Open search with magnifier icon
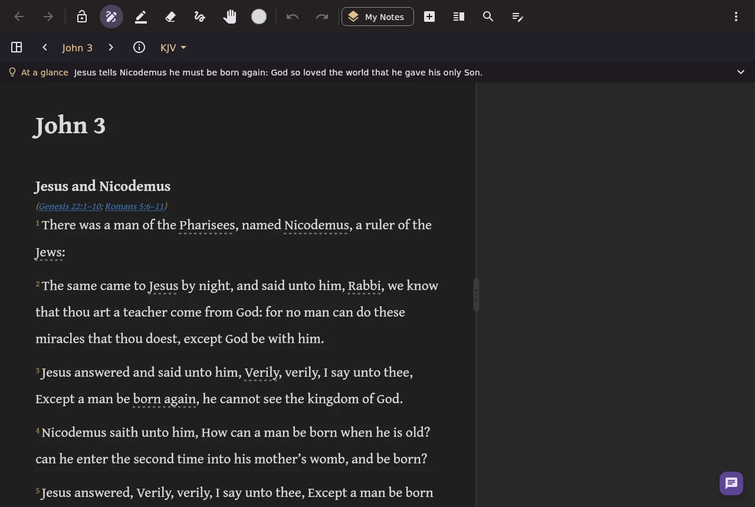The image size is (755, 507). pyautogui.click(x=488, y=17)
